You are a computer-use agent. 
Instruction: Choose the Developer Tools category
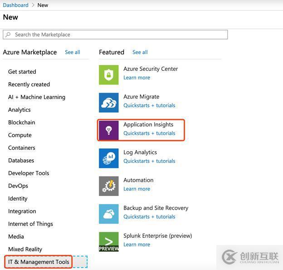[x=29, y=173]
